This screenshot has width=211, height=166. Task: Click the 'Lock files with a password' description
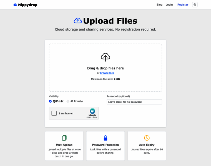[x=105, y=151]
